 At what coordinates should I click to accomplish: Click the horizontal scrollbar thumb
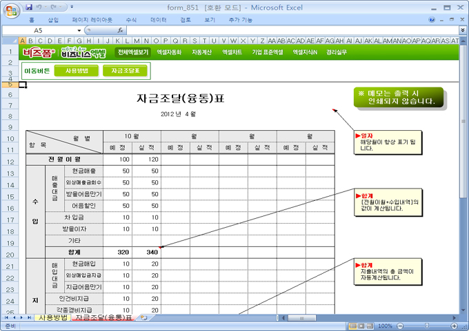[x=301, y=318]
